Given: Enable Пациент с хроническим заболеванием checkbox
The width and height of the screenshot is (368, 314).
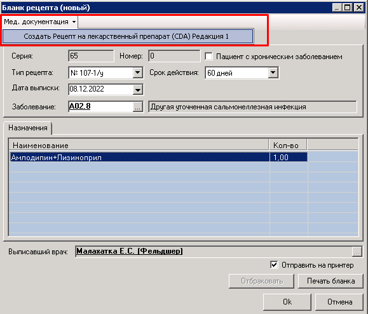Looking at the screenshot, I should pos(208,57).
